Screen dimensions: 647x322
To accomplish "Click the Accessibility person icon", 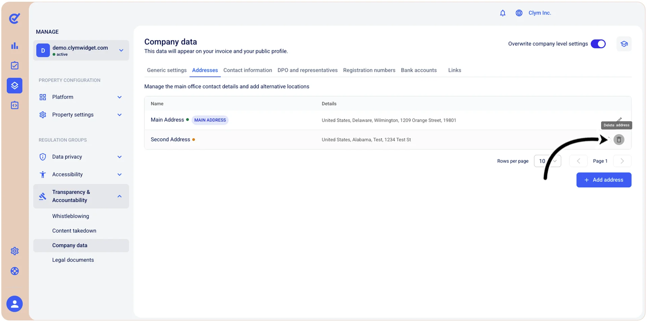I will [x=43, y=174].
